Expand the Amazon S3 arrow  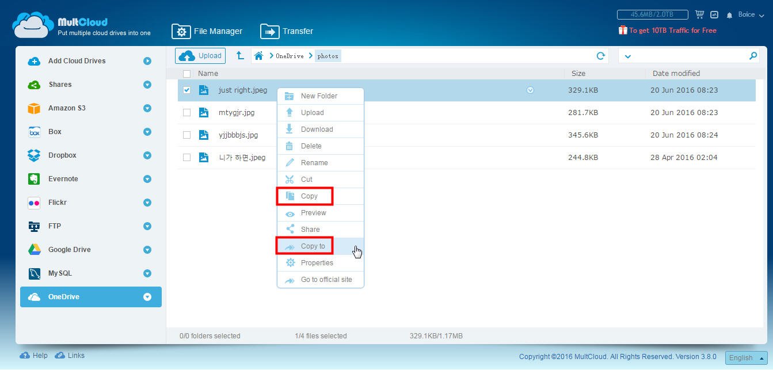point(147,108)
